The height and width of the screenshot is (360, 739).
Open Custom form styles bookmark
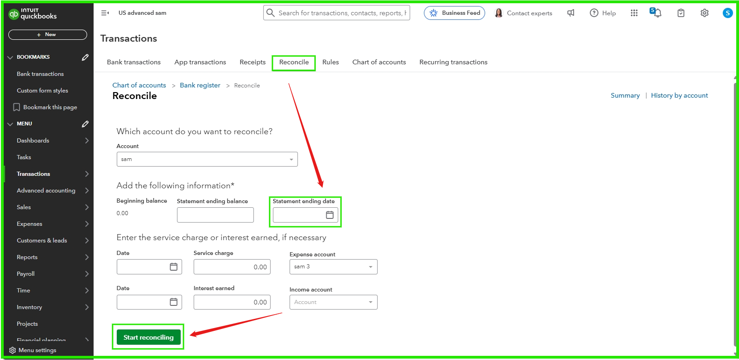coord(42,91)
